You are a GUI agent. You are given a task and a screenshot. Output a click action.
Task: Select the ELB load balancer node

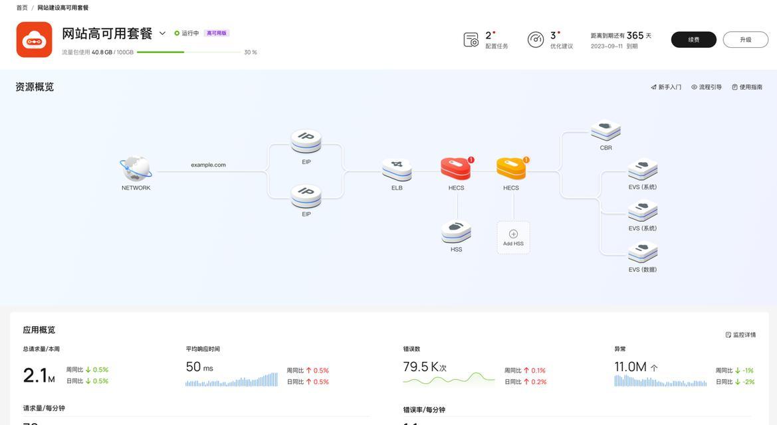[x=397, y=170]
